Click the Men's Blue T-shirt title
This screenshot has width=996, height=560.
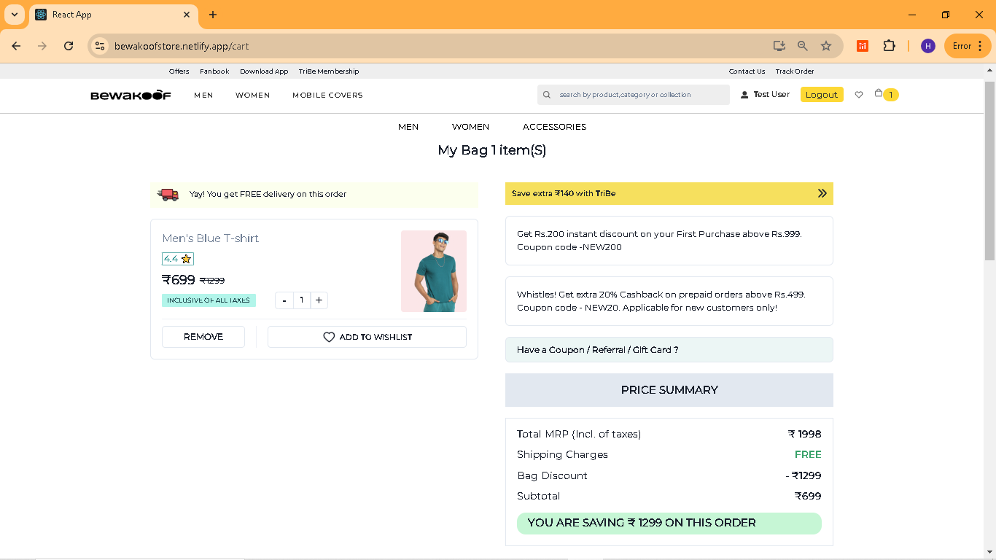210,238
